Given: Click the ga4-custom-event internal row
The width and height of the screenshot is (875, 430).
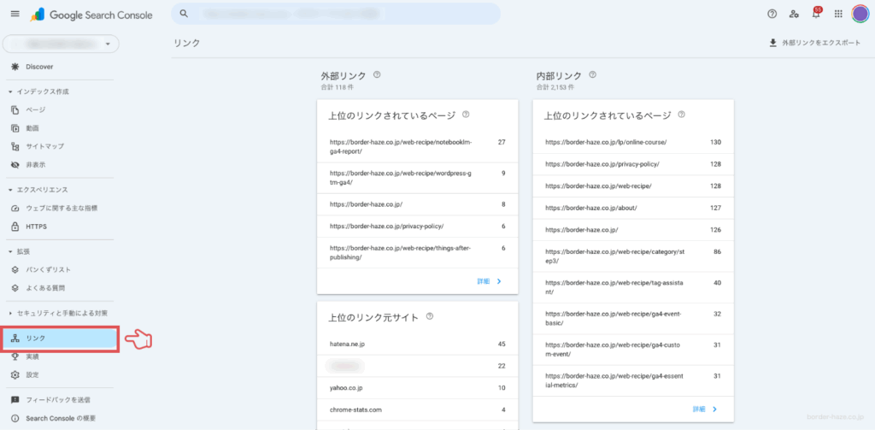Looking at the screenshot, I should point(633,350).
